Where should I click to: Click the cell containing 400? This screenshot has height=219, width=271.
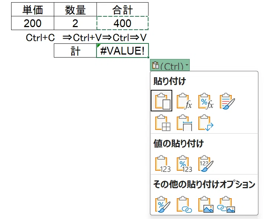click(123, 23)
